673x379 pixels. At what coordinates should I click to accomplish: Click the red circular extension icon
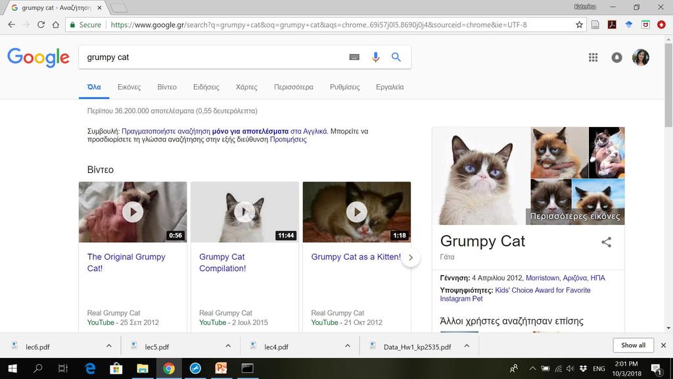(x=661, y=25)
